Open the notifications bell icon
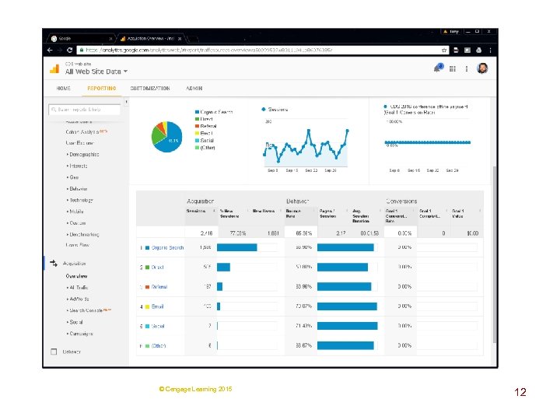This screenshot has width=560, height=420. click(438, 68)
